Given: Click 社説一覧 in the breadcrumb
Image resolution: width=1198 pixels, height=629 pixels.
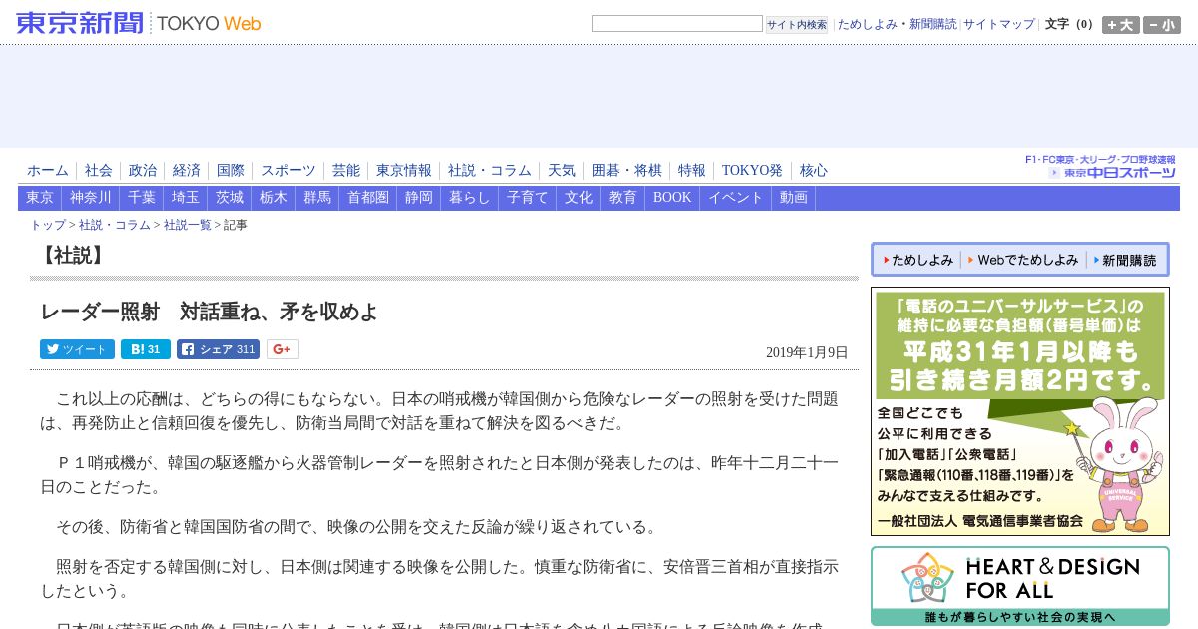Looking at the screenshot, I should point(188,225).
